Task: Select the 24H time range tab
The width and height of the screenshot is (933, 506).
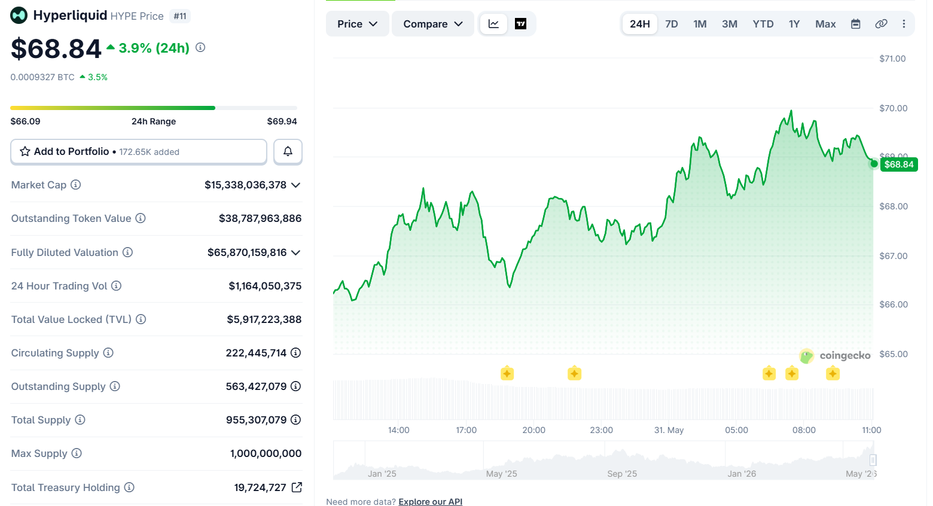Action: [640, 24]
